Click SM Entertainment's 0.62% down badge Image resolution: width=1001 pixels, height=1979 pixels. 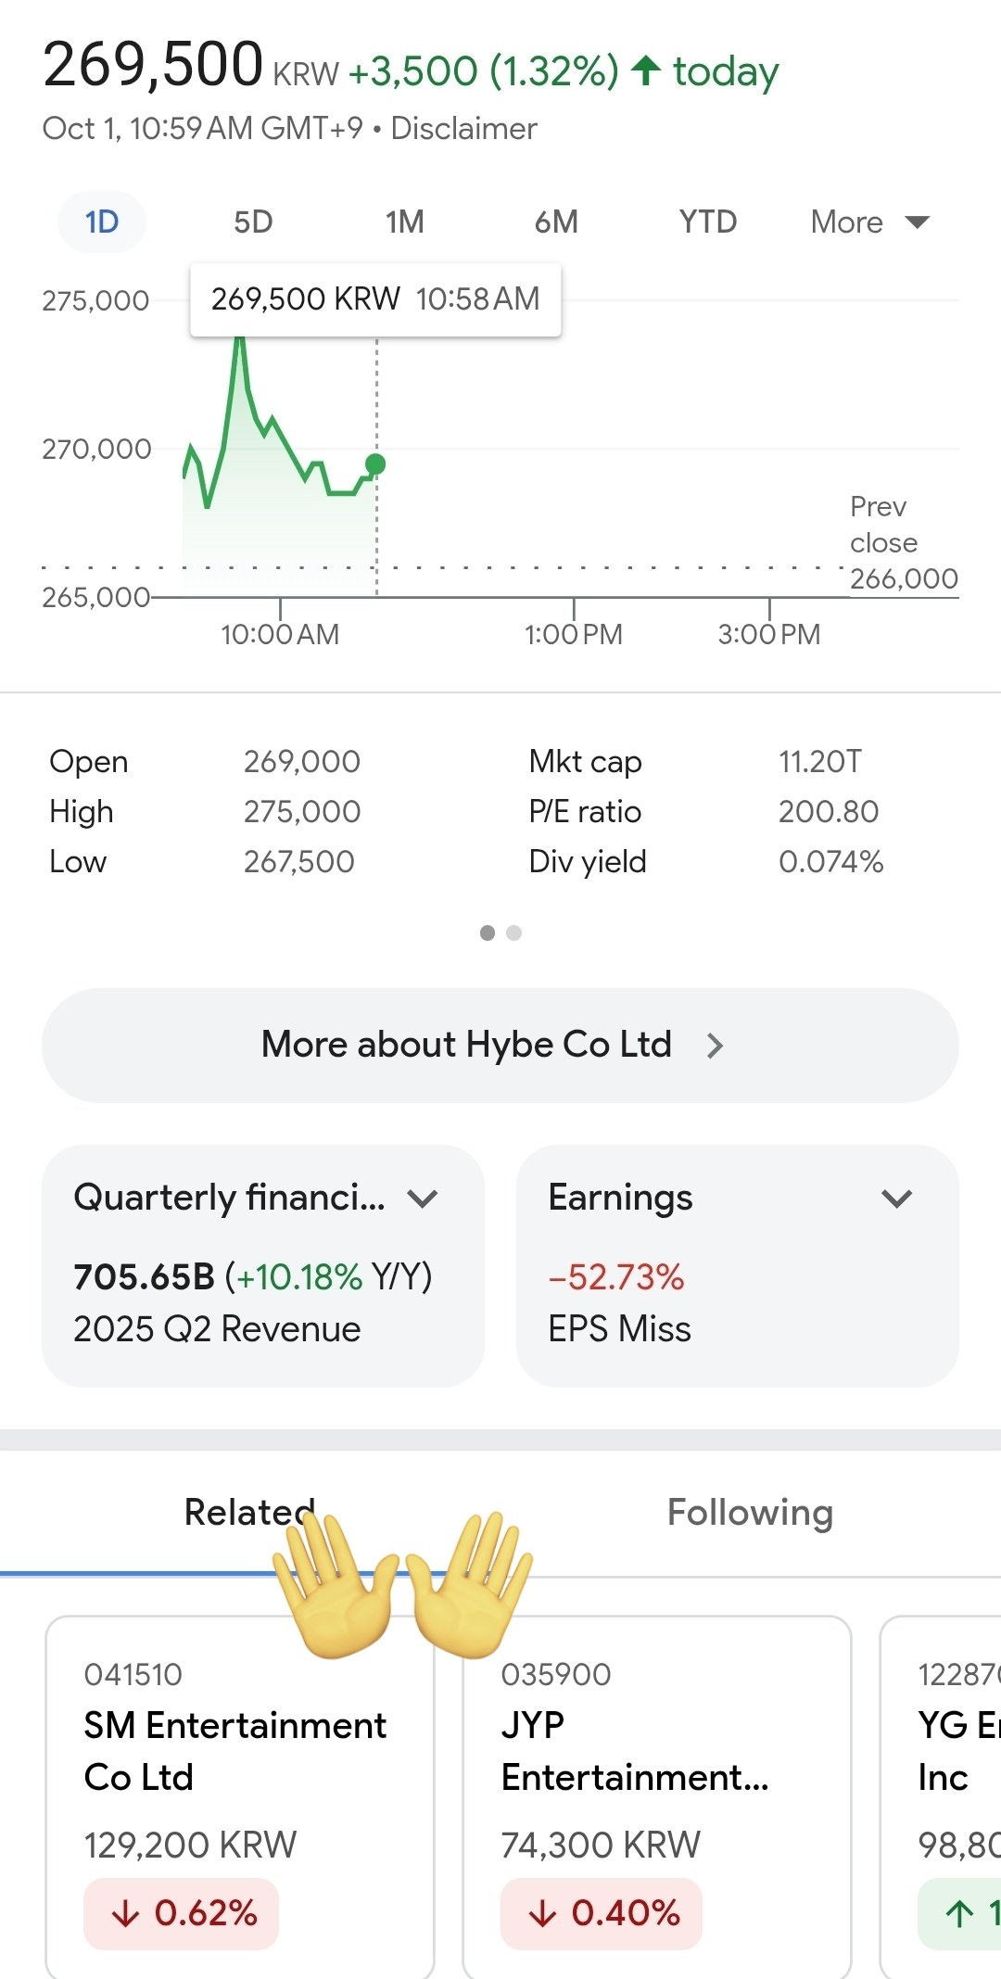coord(182,1913)
